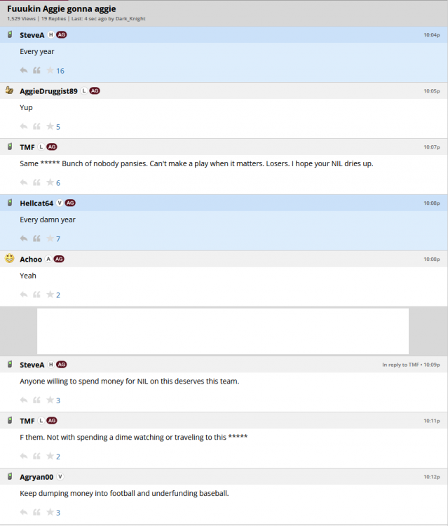Click reply arrow on Agryan00's baseball post

pos(24,512)
